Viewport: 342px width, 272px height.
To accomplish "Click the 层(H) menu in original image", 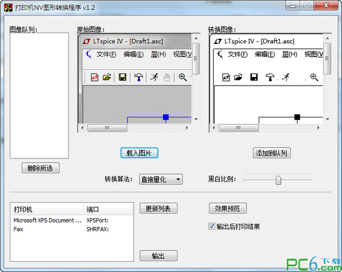I will click(158, 54).
